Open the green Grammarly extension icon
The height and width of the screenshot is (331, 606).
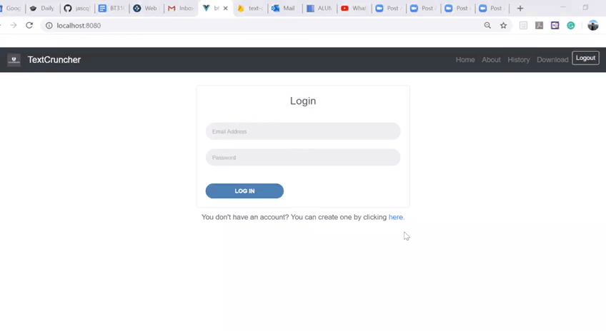tap(571, 26)
